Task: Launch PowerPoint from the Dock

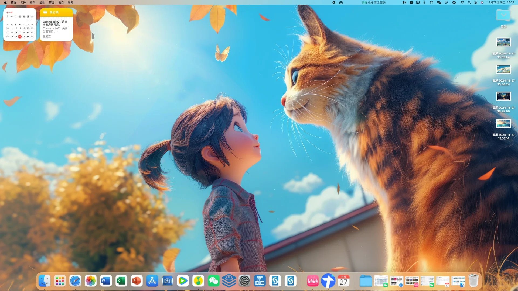Action: [137, 281]
